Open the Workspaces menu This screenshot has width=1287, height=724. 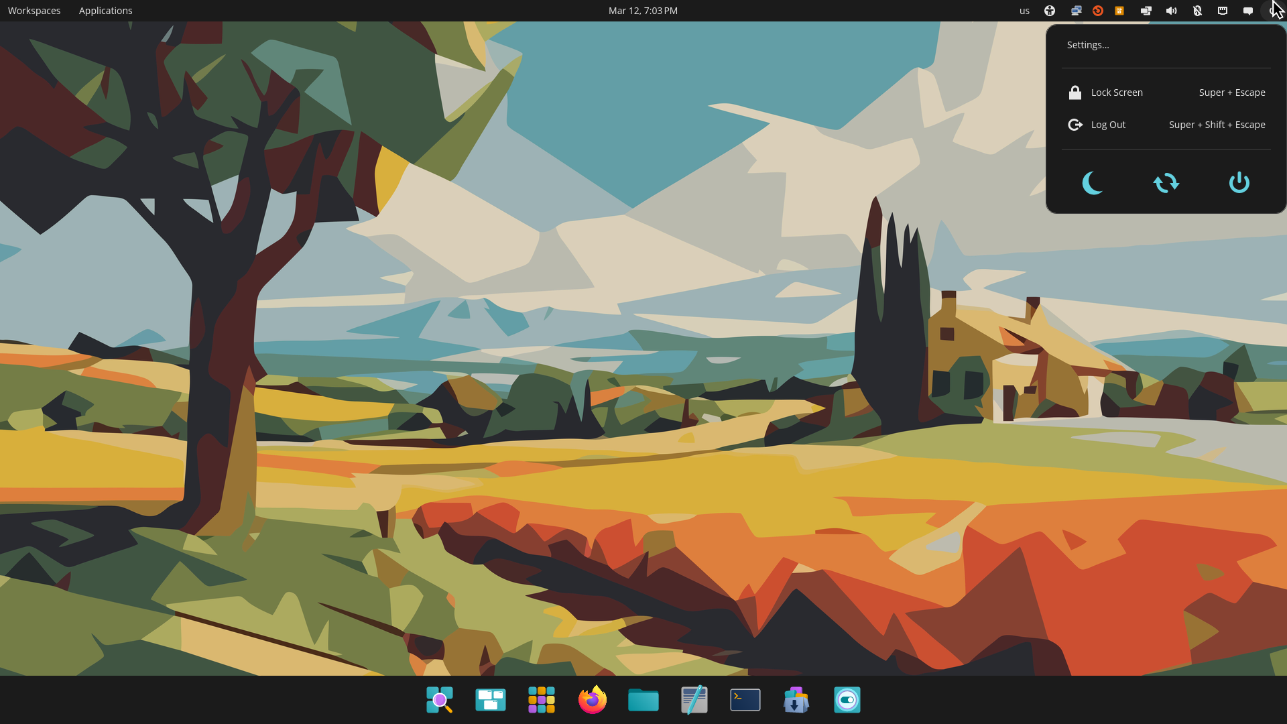click(34, 10)
